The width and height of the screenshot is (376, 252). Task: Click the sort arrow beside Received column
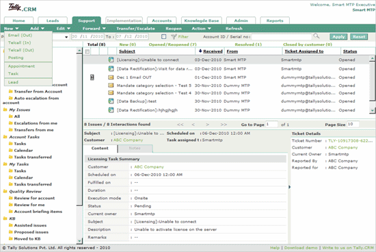[x=200, y=51]
